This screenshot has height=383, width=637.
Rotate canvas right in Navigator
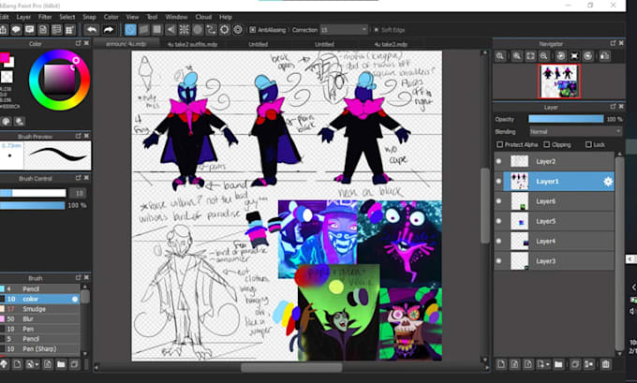(x=587, y=56)
